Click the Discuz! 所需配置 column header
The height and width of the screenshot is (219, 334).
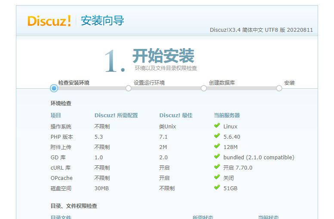click(x=116, y=116)
